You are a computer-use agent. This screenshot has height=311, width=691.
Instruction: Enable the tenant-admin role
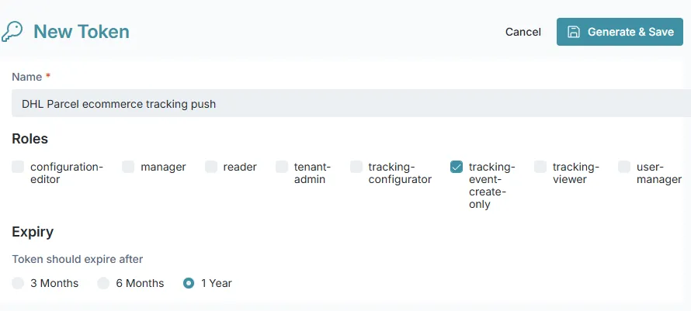(282, 167)
